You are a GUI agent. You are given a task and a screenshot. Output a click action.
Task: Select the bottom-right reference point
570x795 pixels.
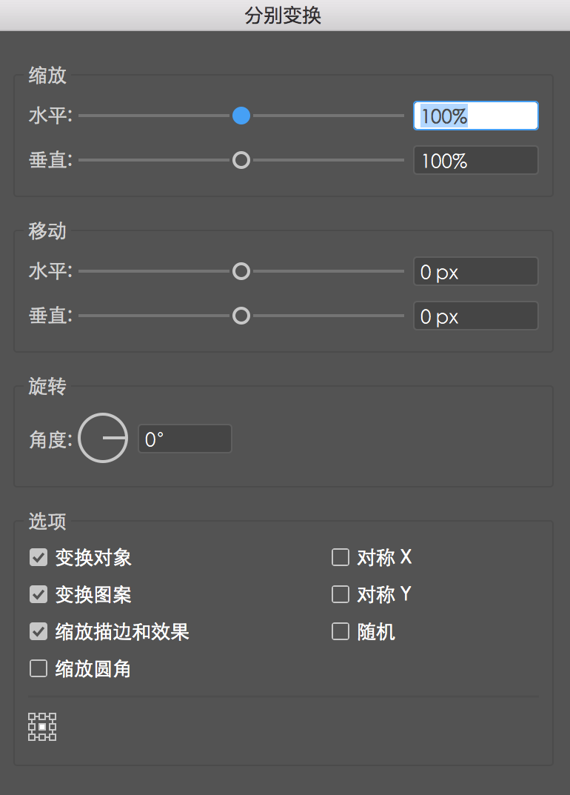click(x=53, y=738)
